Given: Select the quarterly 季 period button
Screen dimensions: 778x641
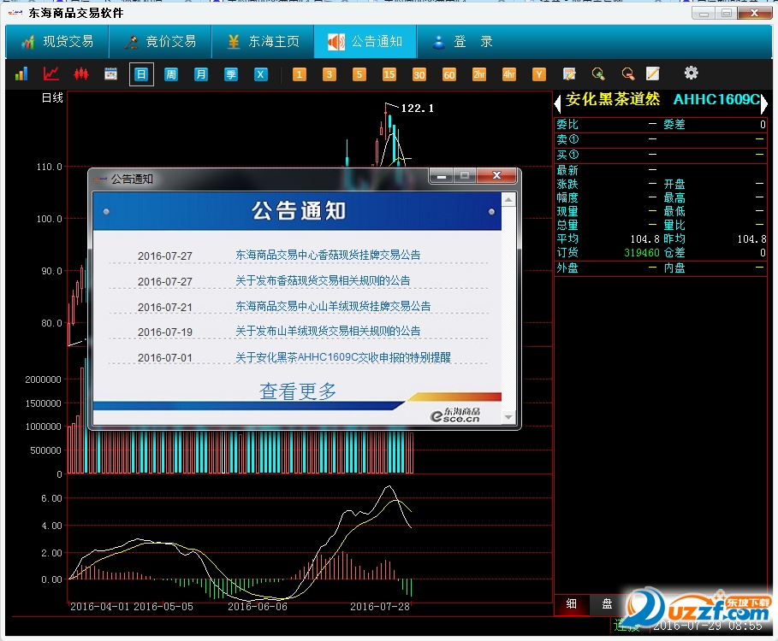Looking at the screenshot, I should (231, 74).
